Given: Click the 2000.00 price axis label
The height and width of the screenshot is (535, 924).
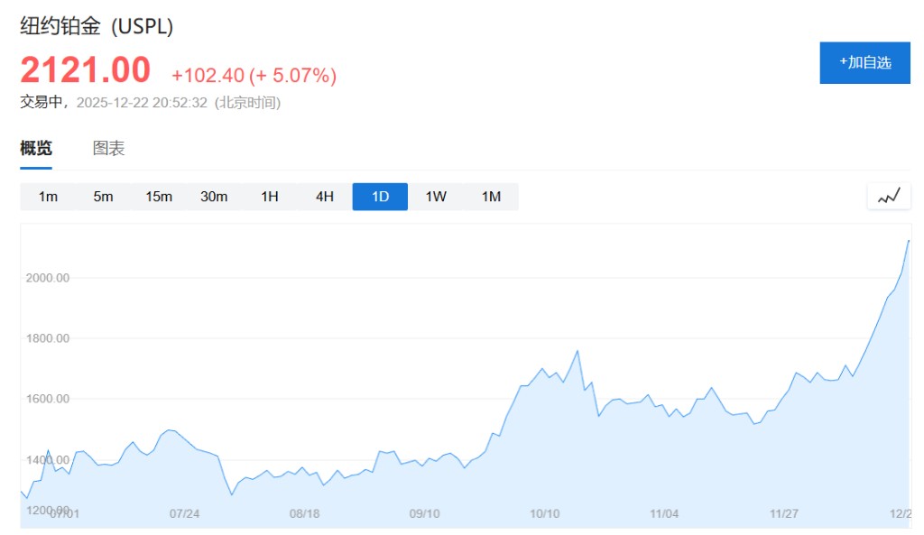Looking at the screenshot, I should 48,278.
